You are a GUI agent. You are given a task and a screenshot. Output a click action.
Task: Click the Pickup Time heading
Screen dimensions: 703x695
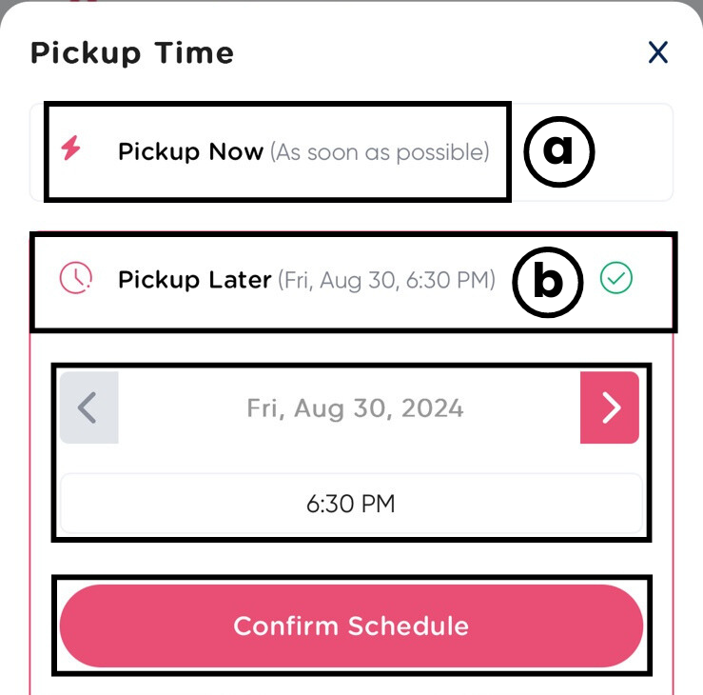(132, 53)
